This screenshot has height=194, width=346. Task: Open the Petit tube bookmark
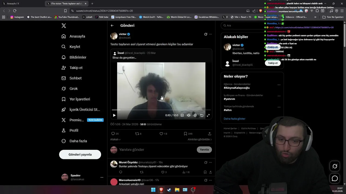click(102, 17)
